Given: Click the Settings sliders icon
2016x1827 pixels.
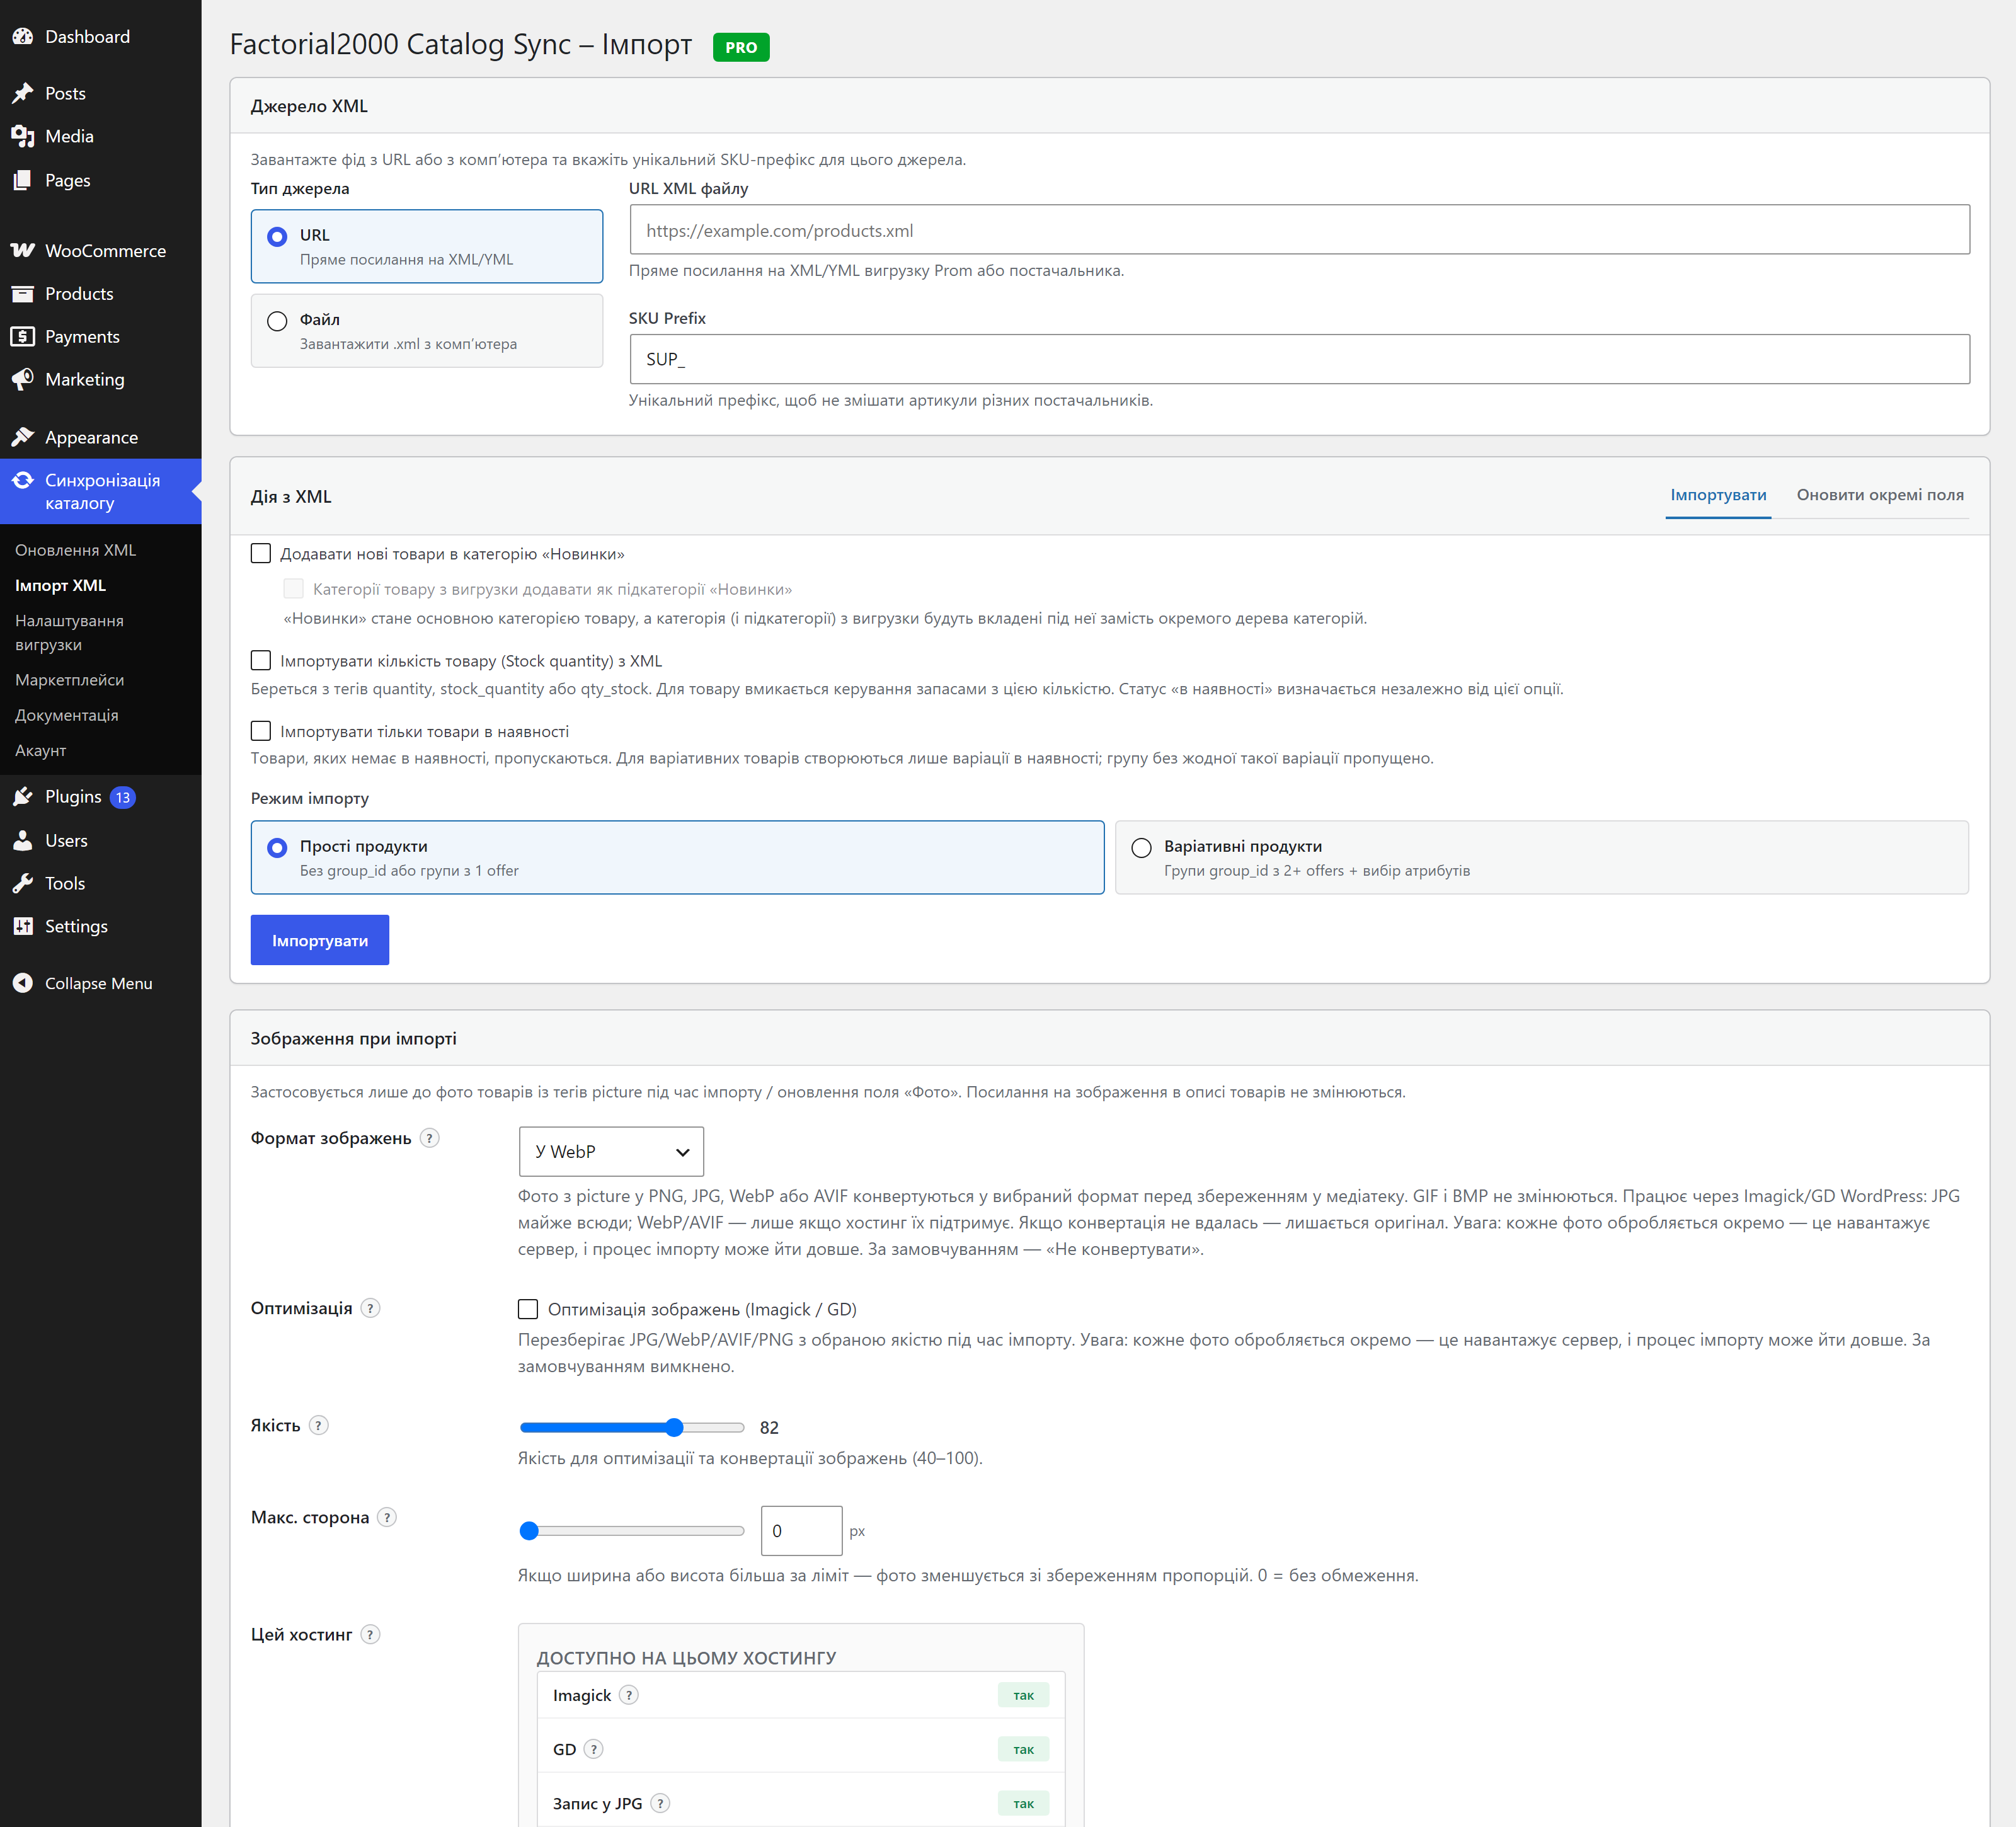Looking at the screenshot, I should pos(23,927).
